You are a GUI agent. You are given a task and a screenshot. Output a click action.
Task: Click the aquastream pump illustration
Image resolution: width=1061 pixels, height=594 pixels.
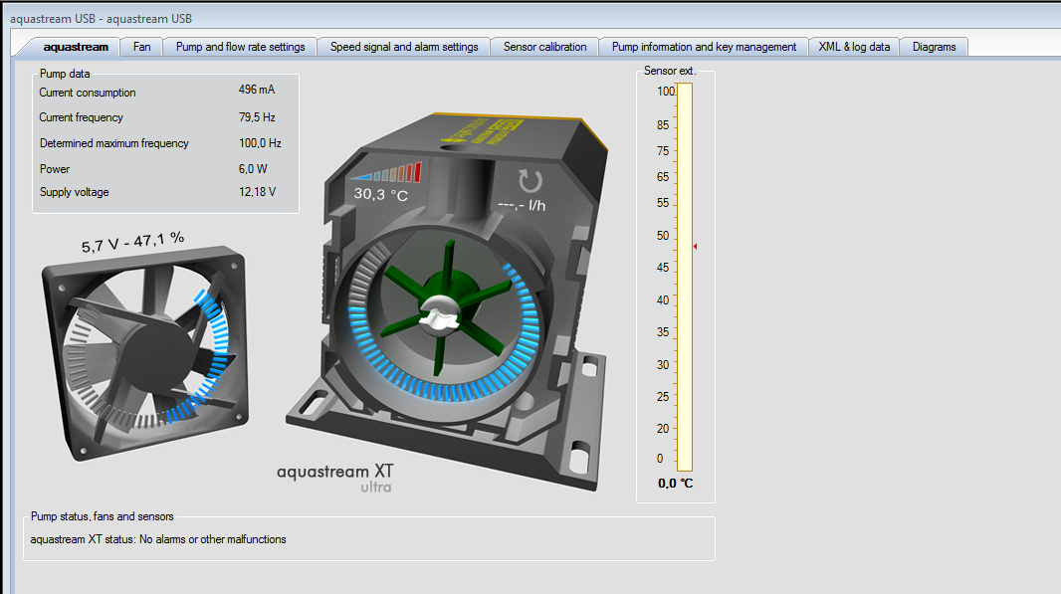click(x=447, y=301)
